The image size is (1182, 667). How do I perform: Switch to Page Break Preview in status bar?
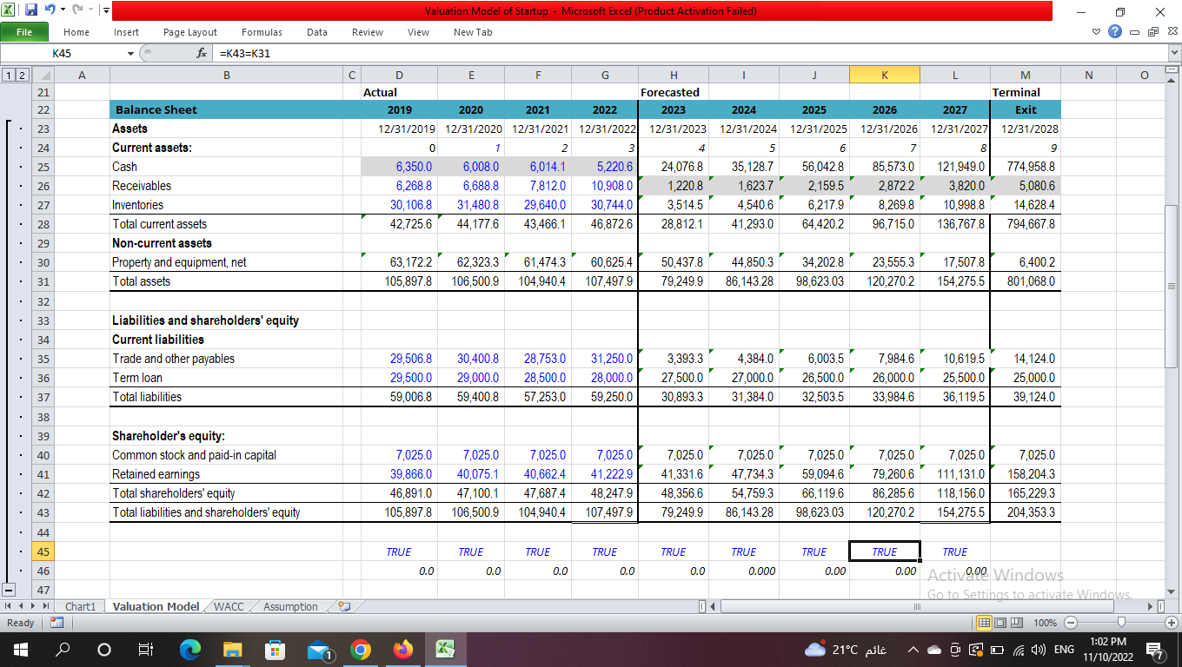pyautogui.click(x=1017, y=623)
